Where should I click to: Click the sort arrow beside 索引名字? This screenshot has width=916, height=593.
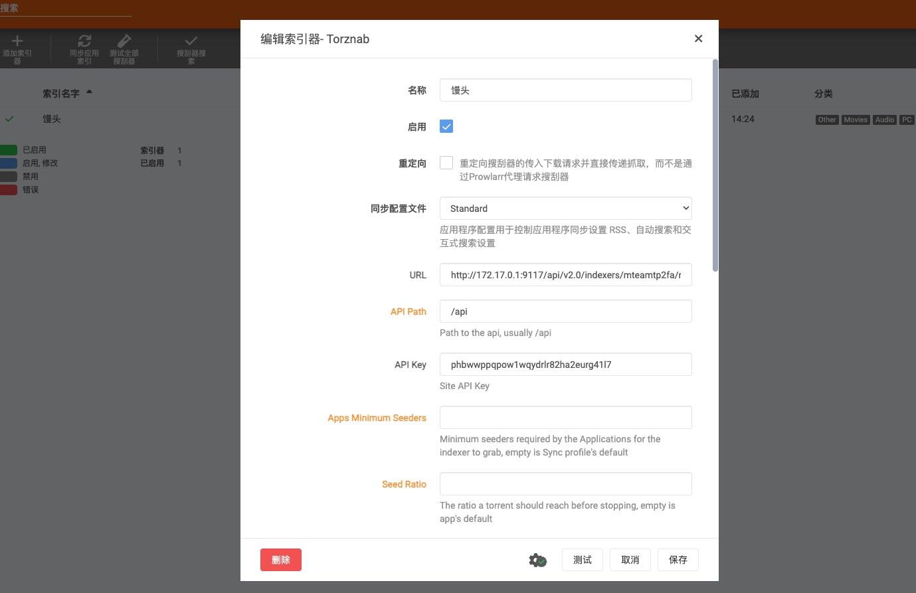(x=89, y=92)
